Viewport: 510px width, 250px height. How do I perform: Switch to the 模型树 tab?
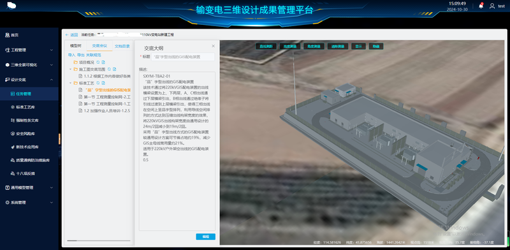[x=76, y=46]
